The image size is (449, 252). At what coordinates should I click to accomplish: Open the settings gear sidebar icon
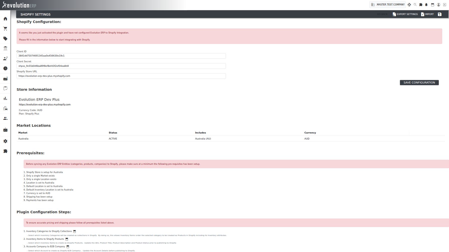(x=5, y=141)
